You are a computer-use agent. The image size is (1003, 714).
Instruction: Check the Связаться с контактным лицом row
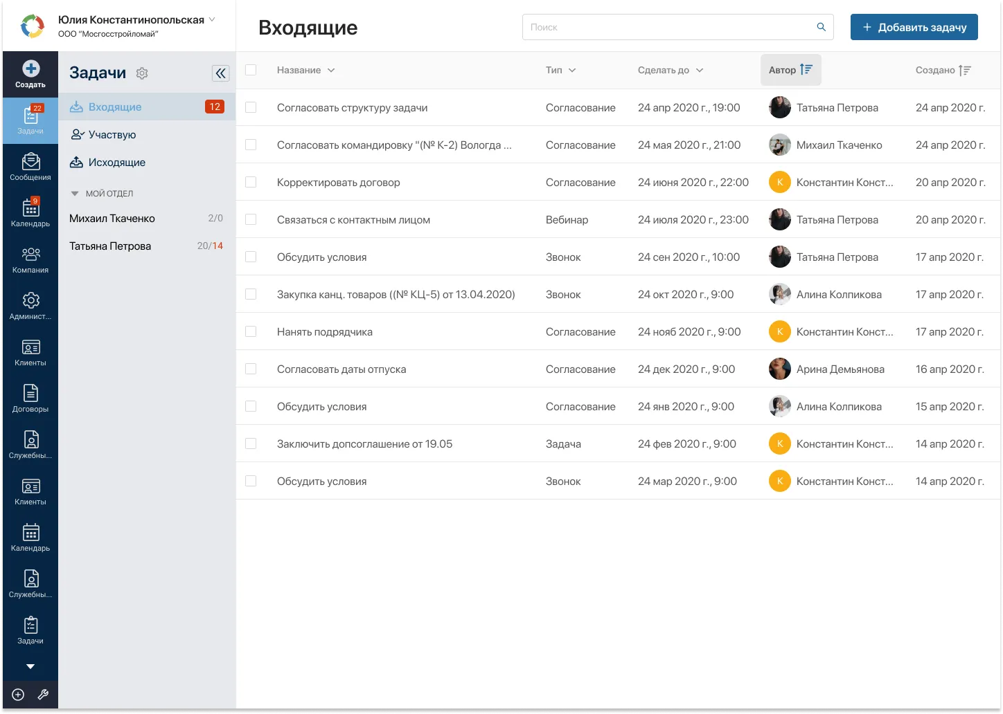pyautogui.click(x=251, y=219)
